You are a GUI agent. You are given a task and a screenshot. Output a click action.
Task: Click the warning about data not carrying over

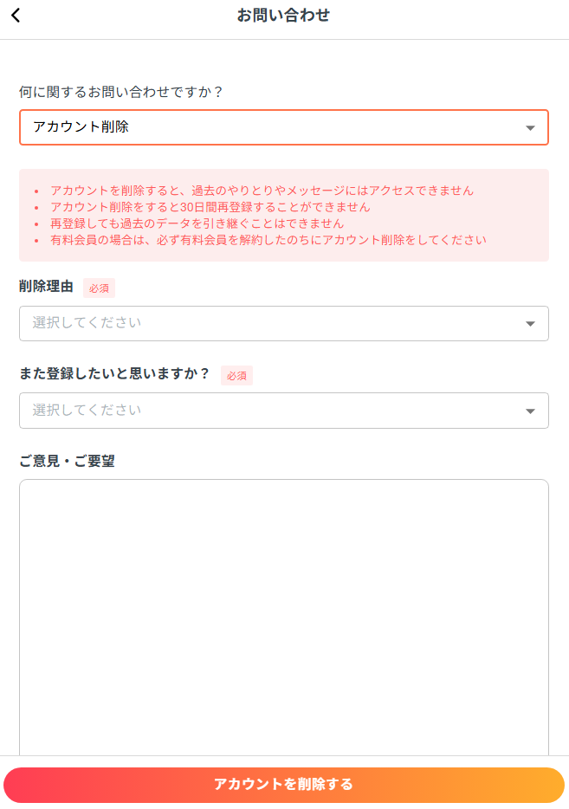pyautogui.click(x=197, y=223)
